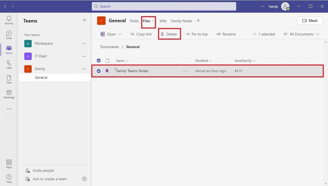The height and width of the screenshot is (186, 328).
Task: Clear the '1 selected' selection with the X
Action: 254,34
